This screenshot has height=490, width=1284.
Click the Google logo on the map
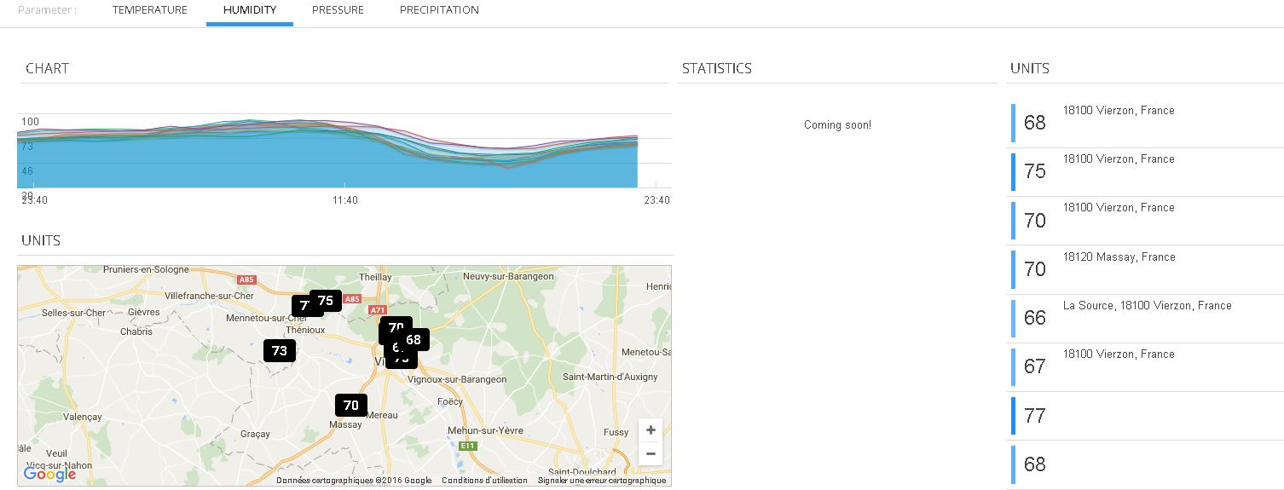pyautogui.click(x=49, y=474)
